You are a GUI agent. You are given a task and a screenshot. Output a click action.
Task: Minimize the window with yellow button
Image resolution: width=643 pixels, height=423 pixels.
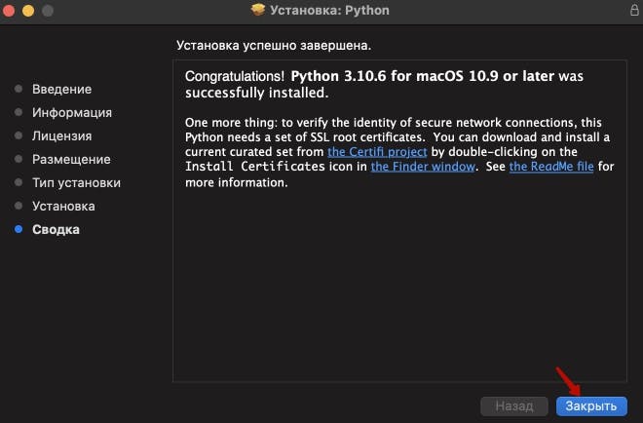pos(28,11)
